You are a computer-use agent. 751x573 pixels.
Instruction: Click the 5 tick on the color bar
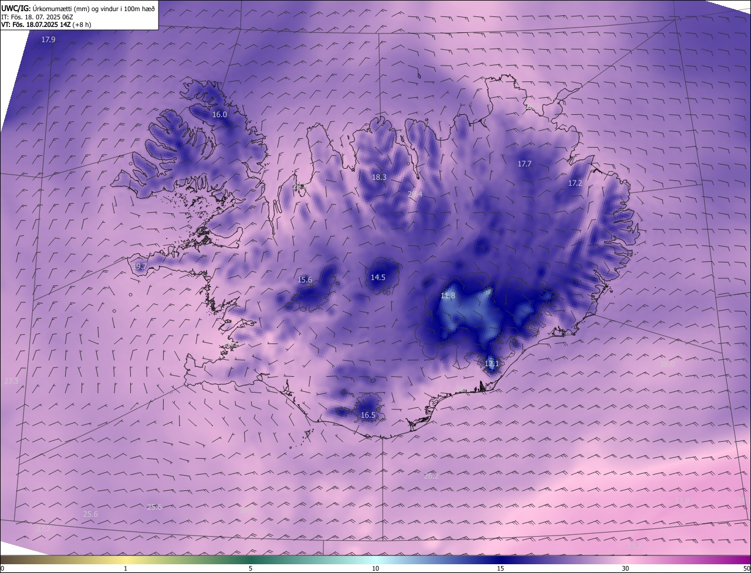tap(251, 568)
